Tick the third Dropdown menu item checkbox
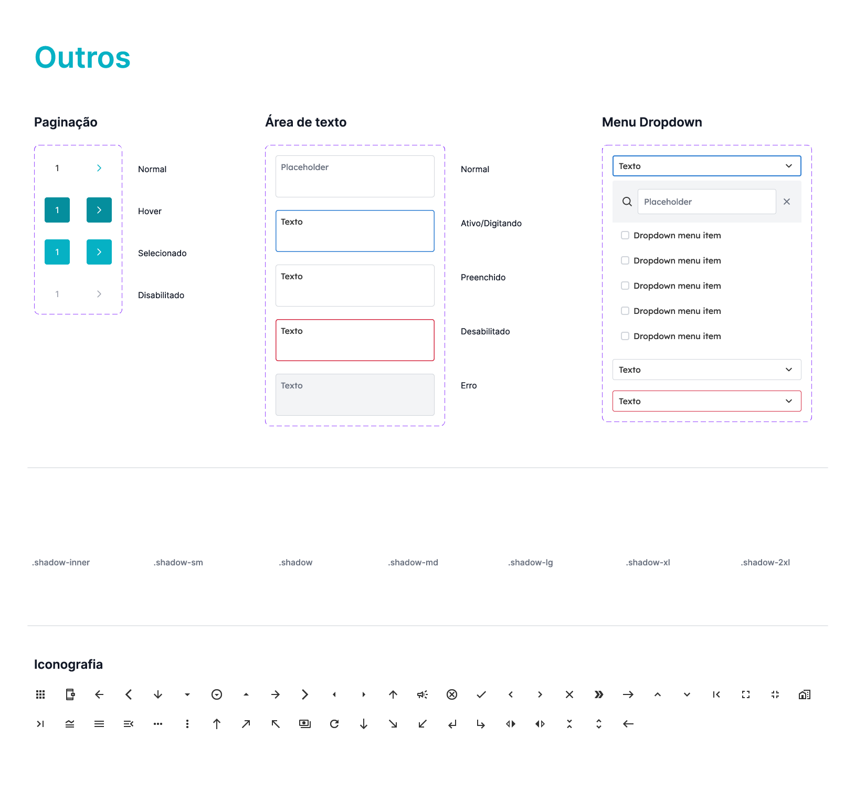This screenshot has width=855, height=790. coord(625,286)
